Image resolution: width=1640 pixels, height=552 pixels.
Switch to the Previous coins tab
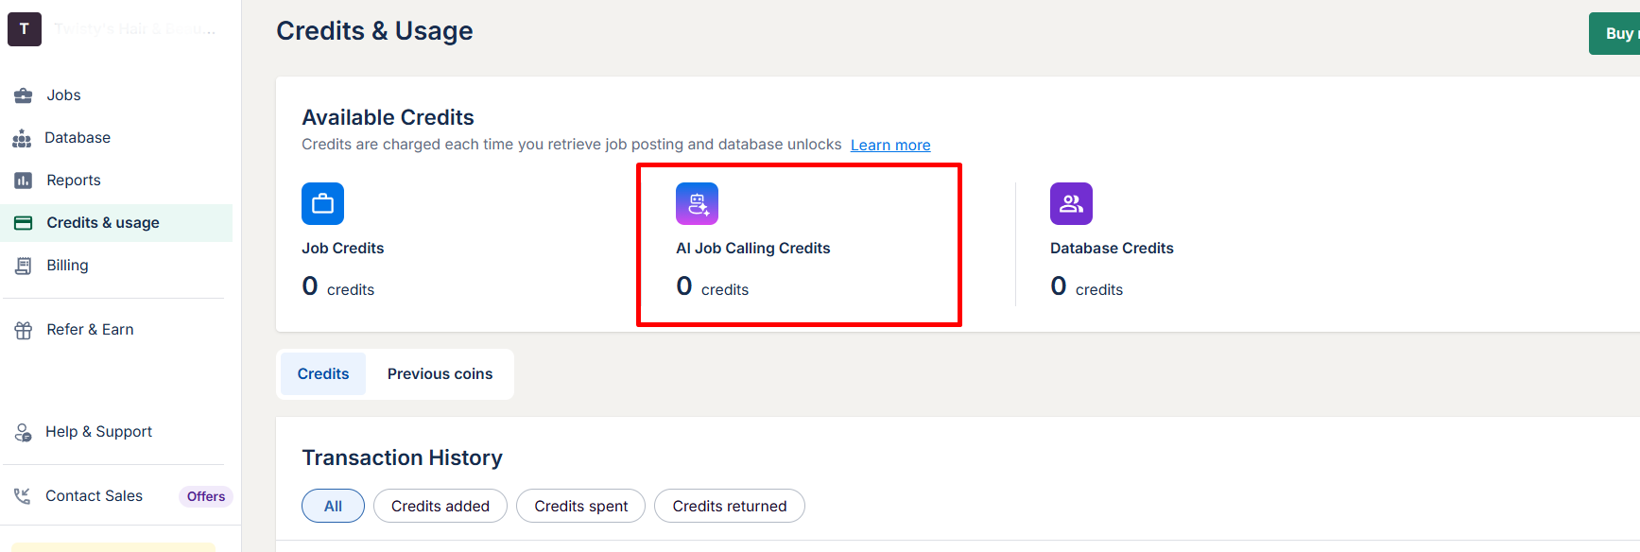[x=440, y=374]
